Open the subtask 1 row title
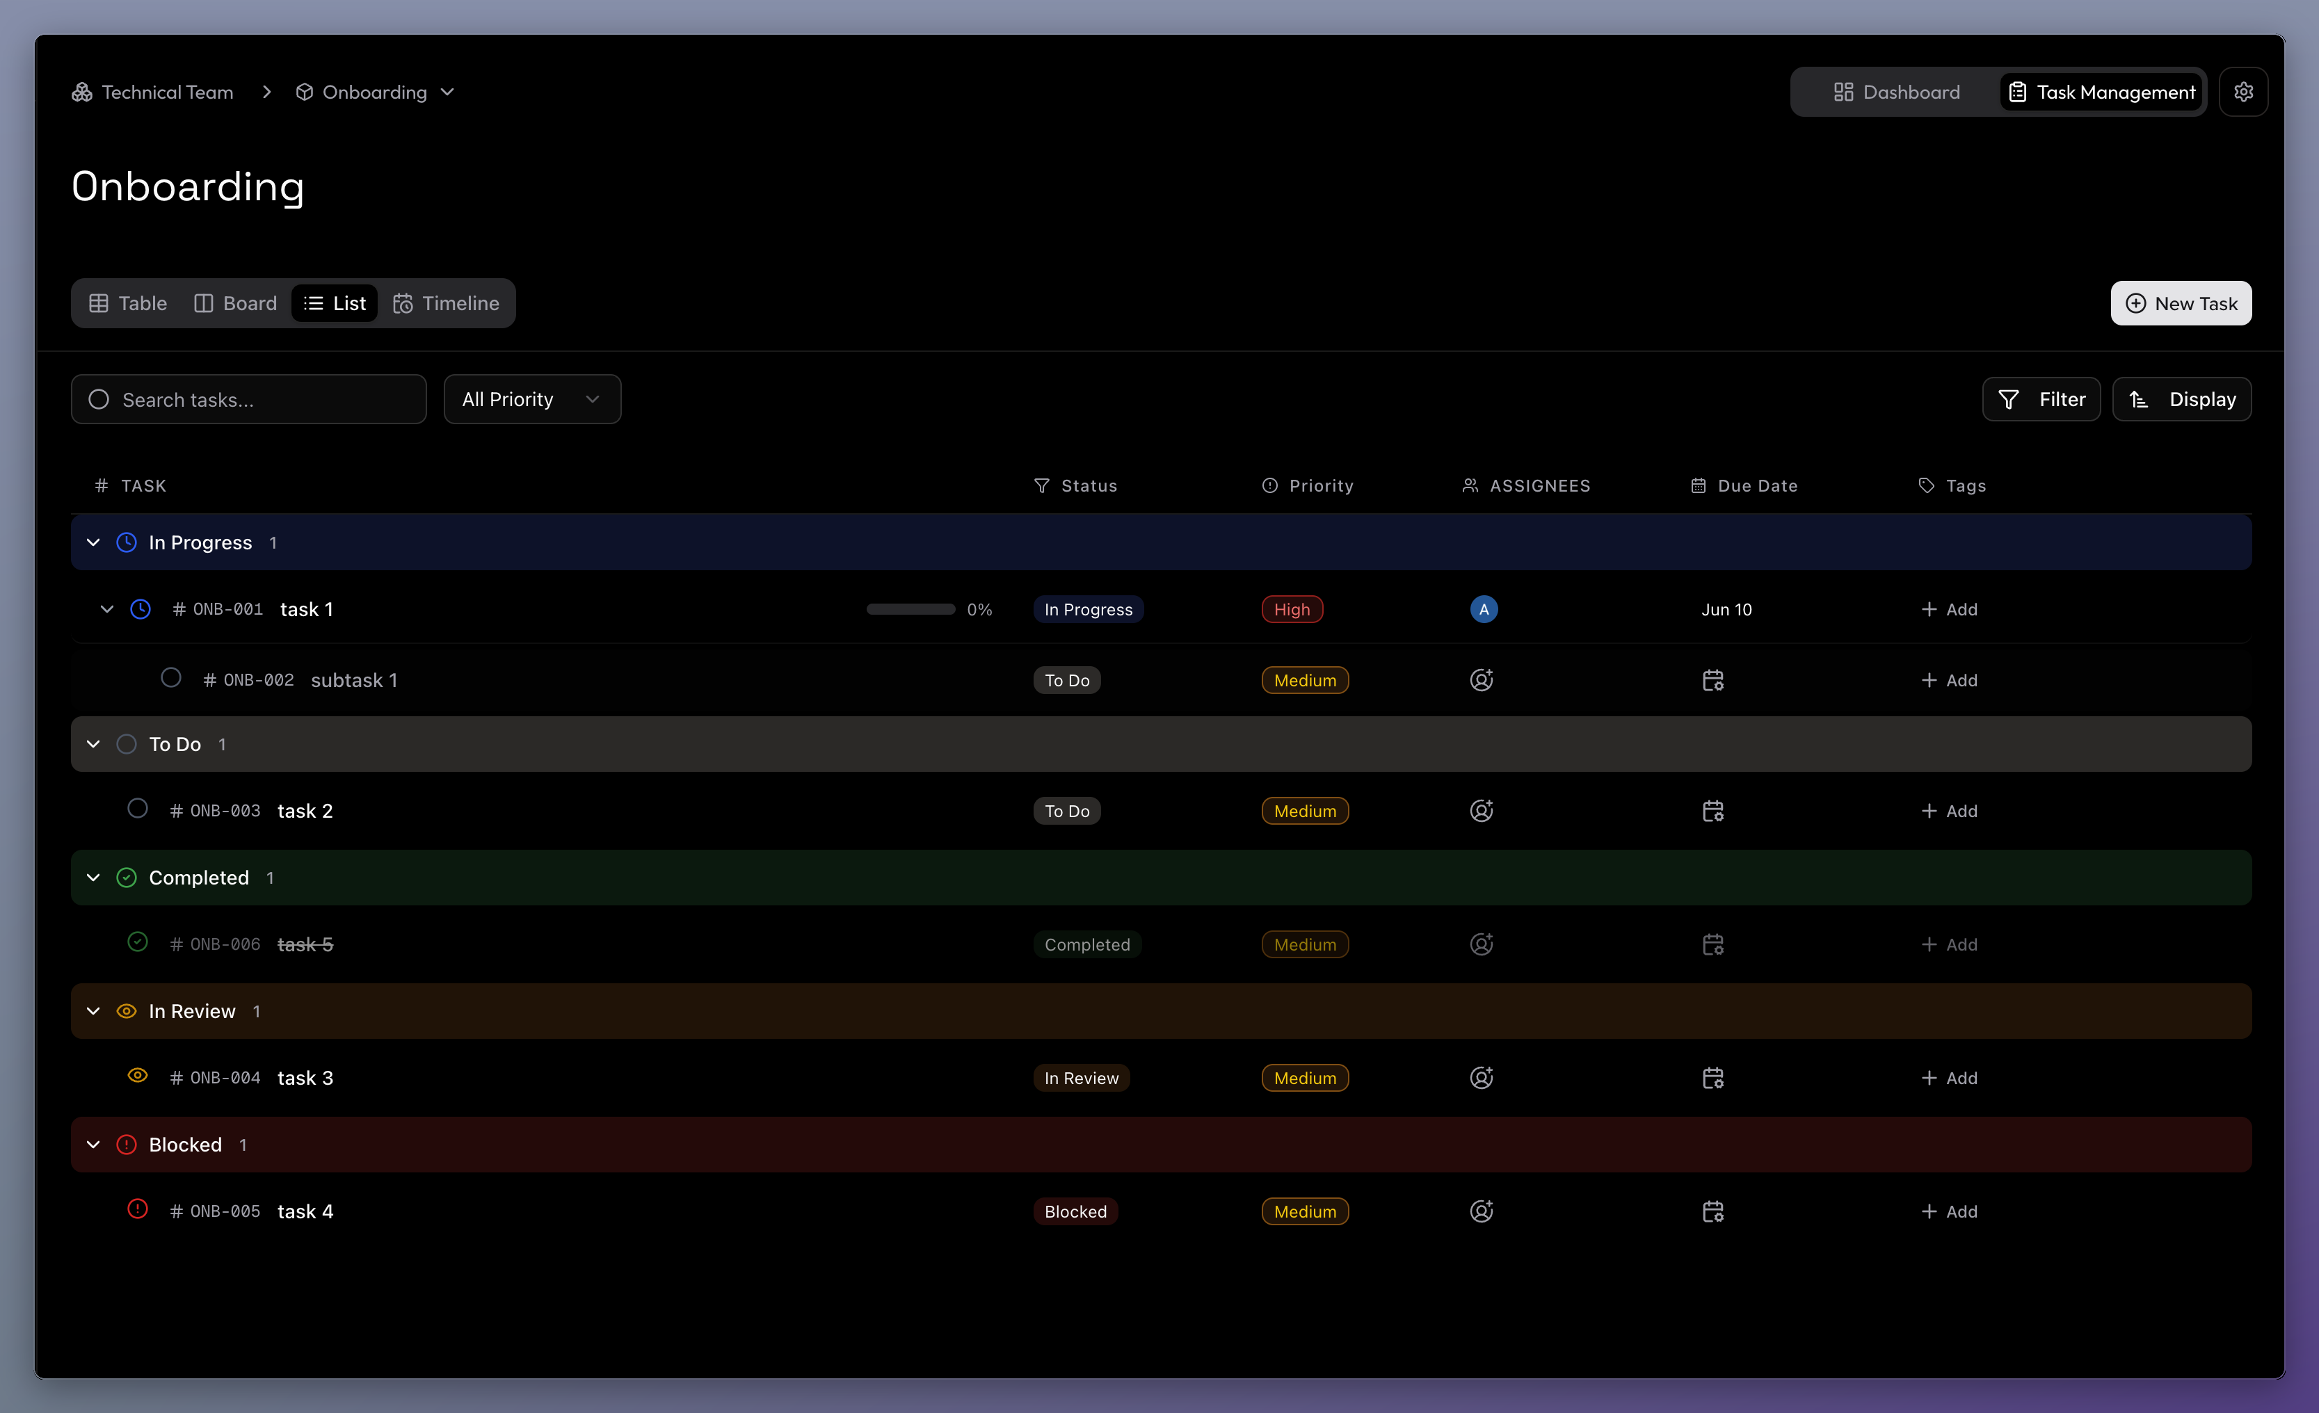Viewport: 2319px width, 1413px height. coord(354,680)
